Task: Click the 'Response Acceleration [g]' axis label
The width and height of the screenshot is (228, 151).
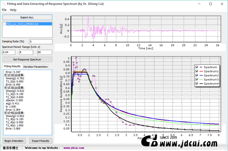Action: pyautogui.click(x=61, y=94)
